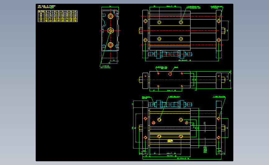Select the yellow hex nut at the left of the middle view

coord(141,80)
